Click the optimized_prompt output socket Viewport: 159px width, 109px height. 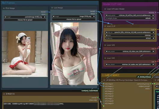pos(151,84)
